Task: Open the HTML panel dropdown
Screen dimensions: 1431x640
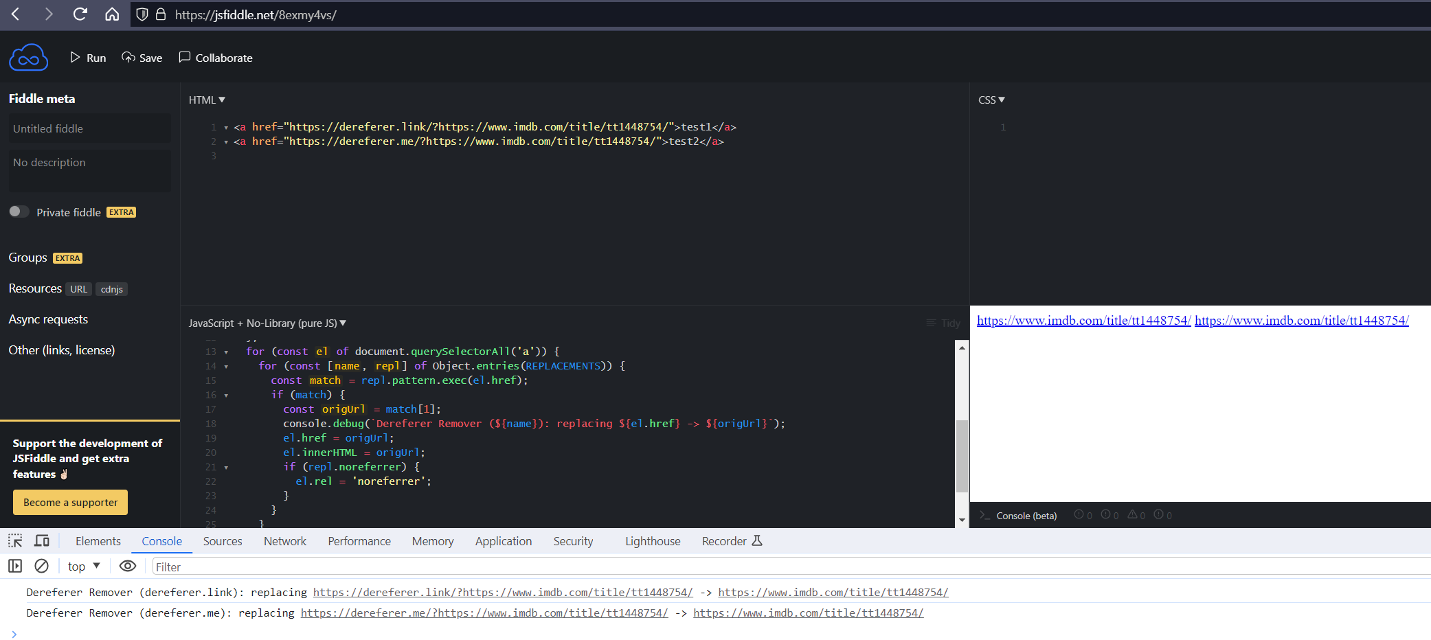Action: [207, 100]
